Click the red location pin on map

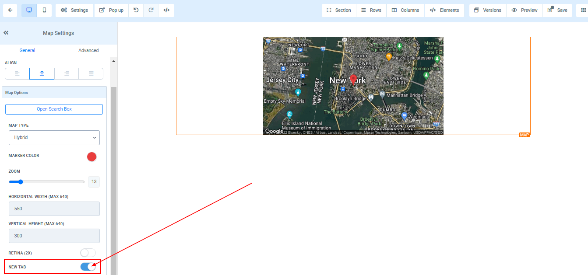353,80
